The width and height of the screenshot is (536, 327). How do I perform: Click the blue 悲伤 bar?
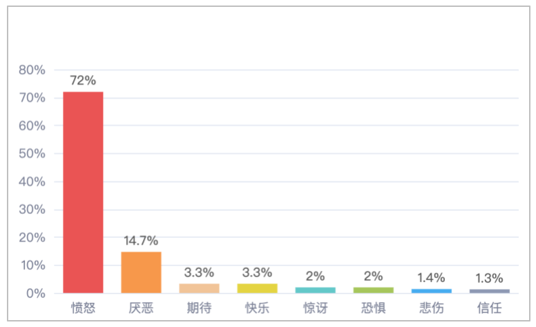coord(431,291)
